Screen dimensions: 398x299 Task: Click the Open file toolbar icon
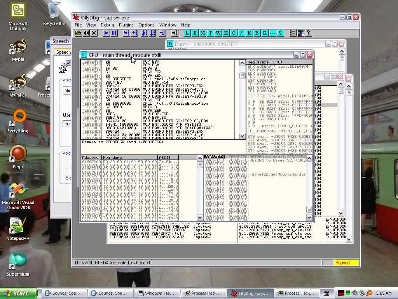point(78,33)
